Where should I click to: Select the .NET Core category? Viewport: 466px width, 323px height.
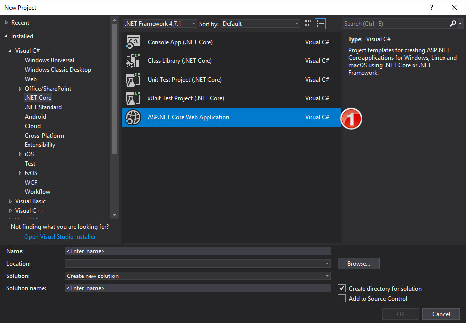click(38, 97)
